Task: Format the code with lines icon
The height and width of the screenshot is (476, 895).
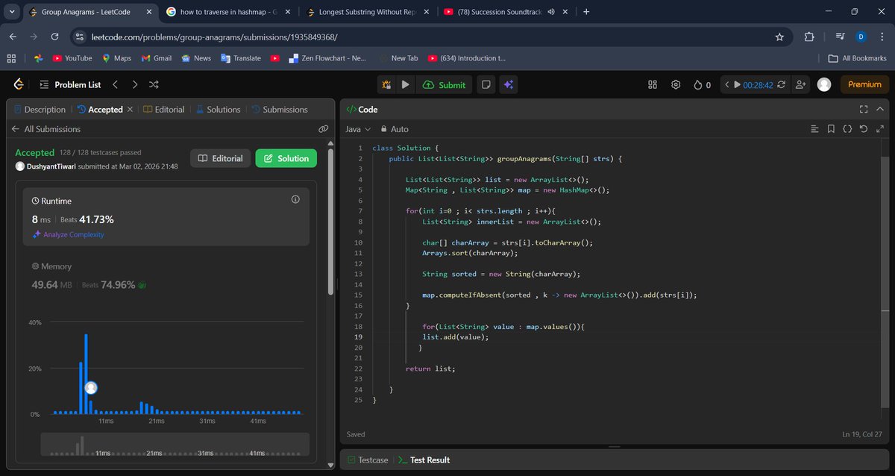Action: (x=815, y=129)
